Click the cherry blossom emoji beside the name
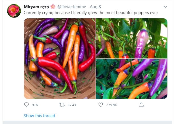The height and width of the screenshot is (124, 175). point(54,6)
